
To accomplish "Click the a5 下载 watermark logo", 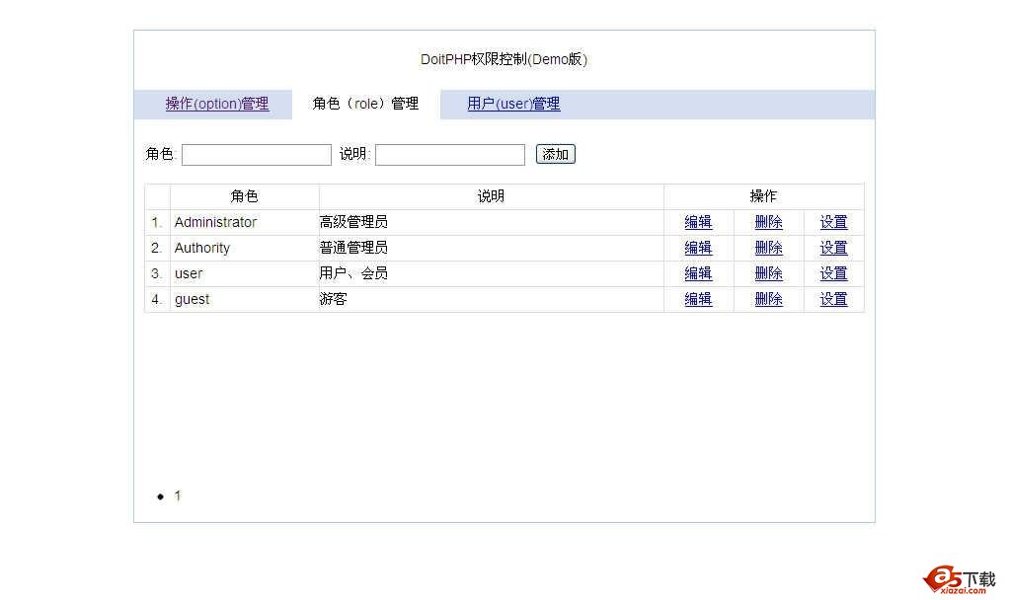I will [959, 580].
